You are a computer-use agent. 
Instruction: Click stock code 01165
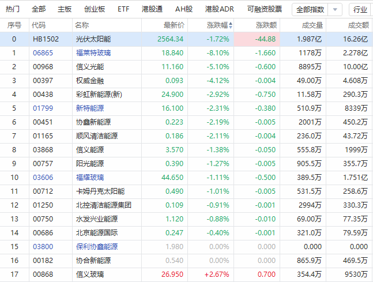43,136
